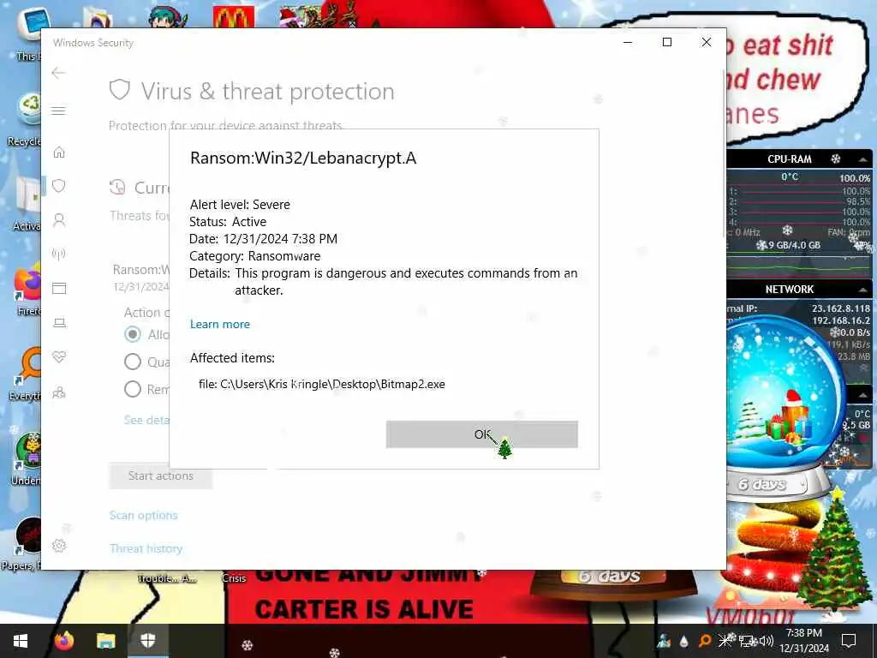Click the affected file path Bitmap2.exe
Image resolution: width=877 pixels, height=658 pixels.
pyautogui.click(x=322, y=384)
